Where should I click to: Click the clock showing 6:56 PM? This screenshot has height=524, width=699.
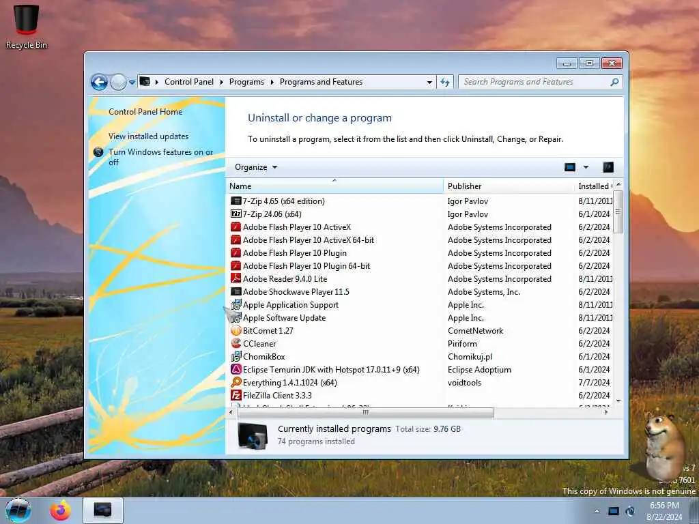664,506
